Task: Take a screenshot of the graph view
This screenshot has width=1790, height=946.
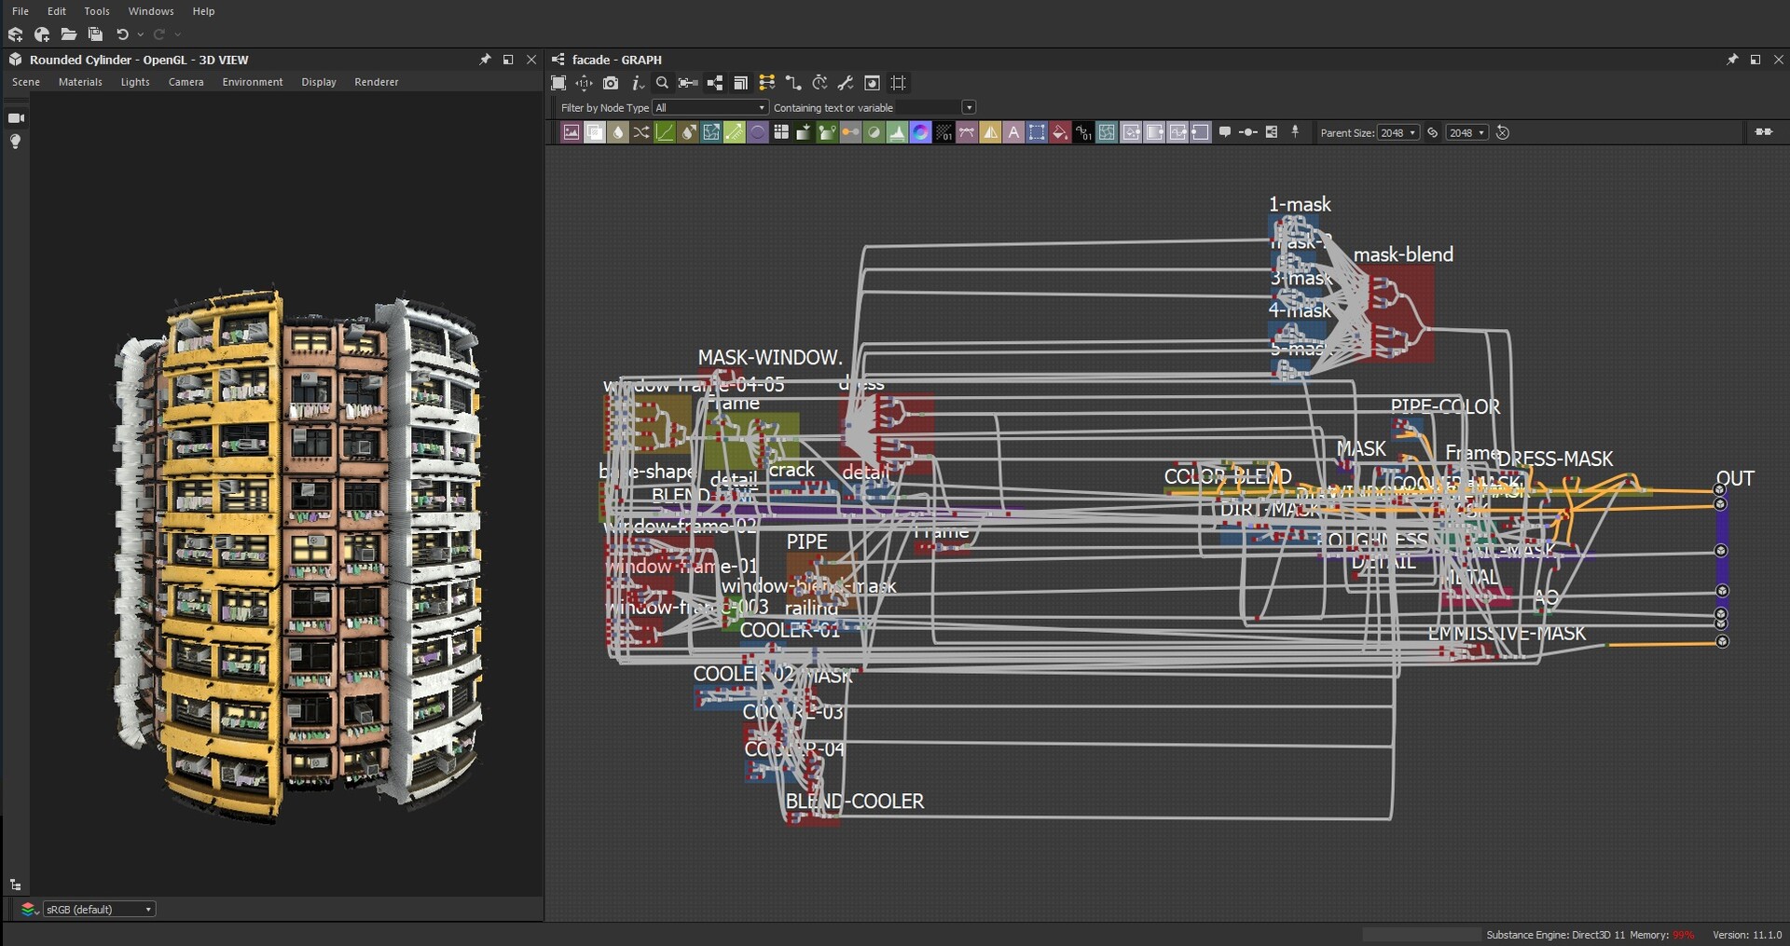Action: 611,83
